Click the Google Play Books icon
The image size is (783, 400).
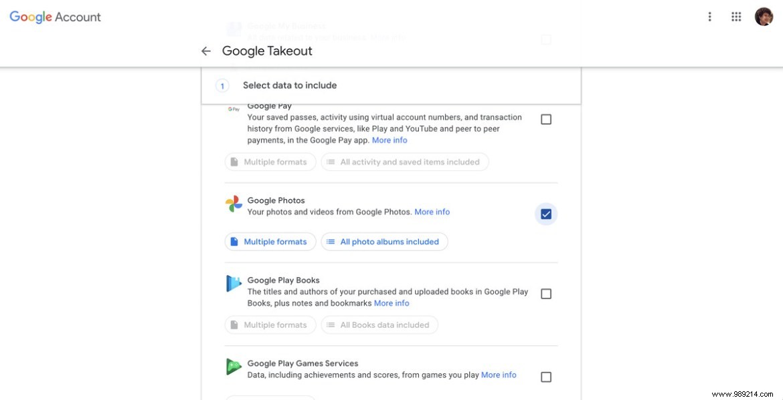pyautogui.click(x=233, y=283)
